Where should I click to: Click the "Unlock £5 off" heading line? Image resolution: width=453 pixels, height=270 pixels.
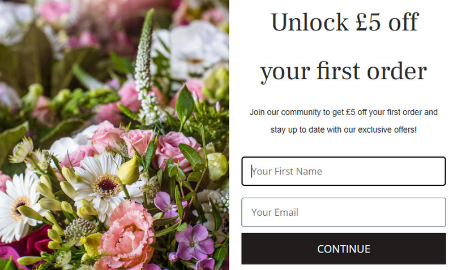(x=344, y=23)
